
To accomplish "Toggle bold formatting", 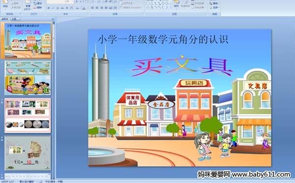I will [49, 8].
